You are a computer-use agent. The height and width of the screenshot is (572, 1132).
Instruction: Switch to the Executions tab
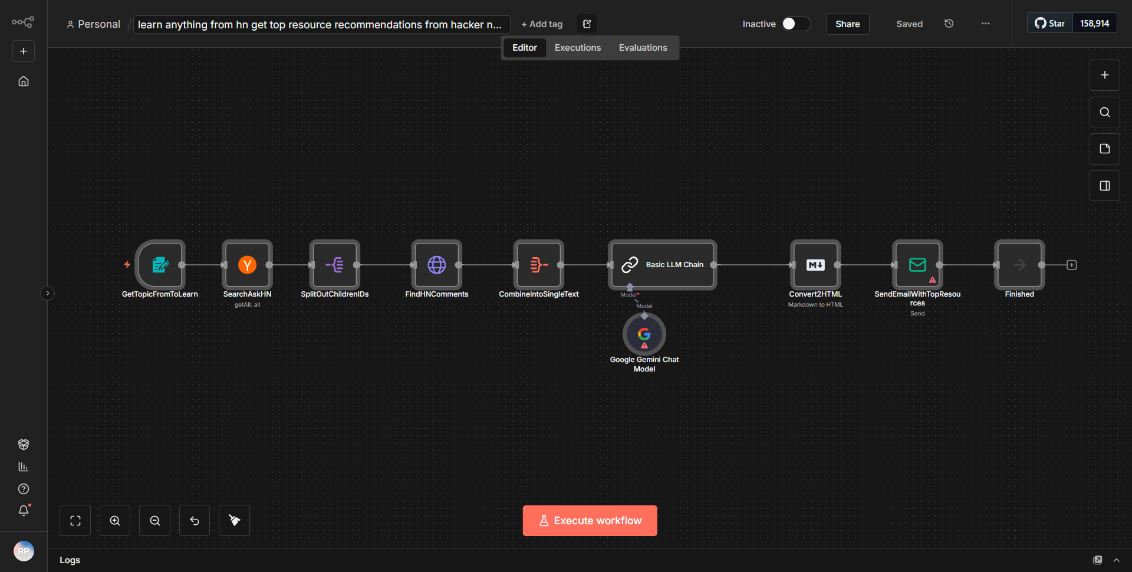click(x=577, y=47)
